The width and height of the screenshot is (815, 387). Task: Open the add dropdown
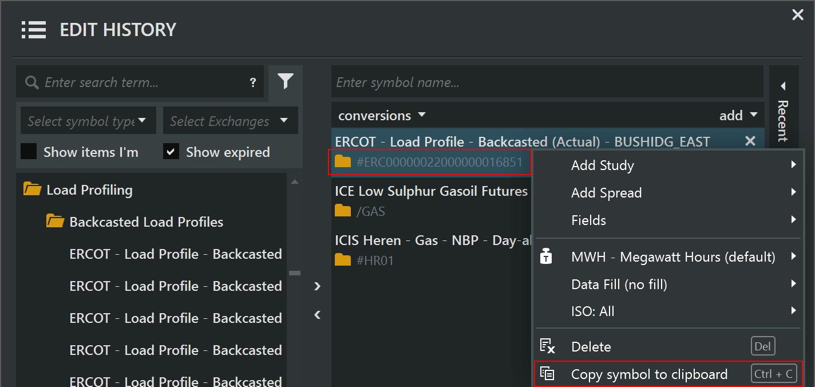click(x=738, y=115)
